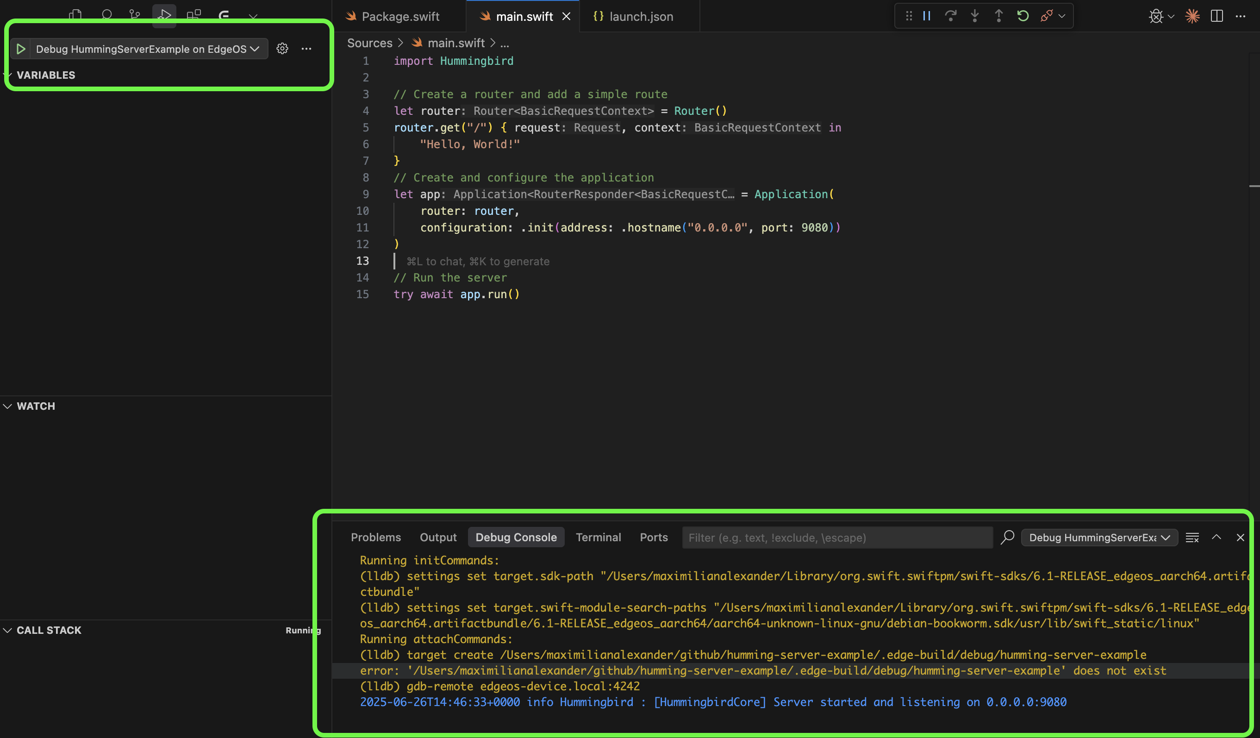The image size is (1260, 738).
Task: Focus the debug console filter field
Action: 837,538
